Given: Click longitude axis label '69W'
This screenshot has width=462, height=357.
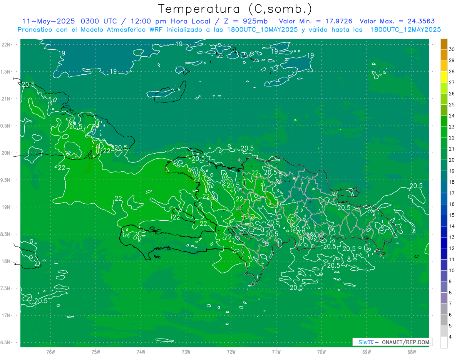Looking at the screenshot, I should (367, 352).
